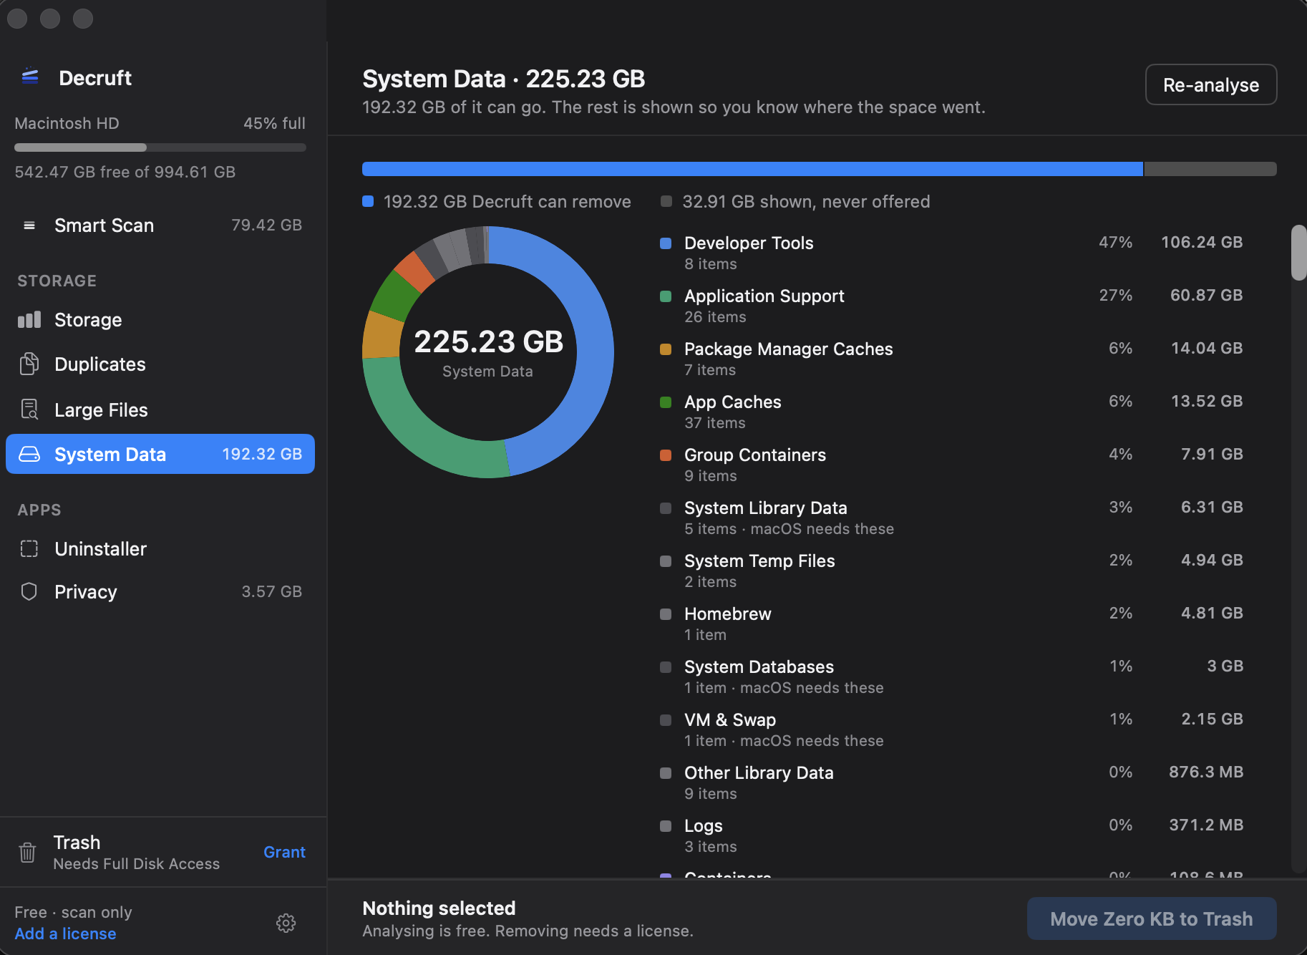Select the Application Support row
The height and width of the screenshot is (955, 1307).
951,306
